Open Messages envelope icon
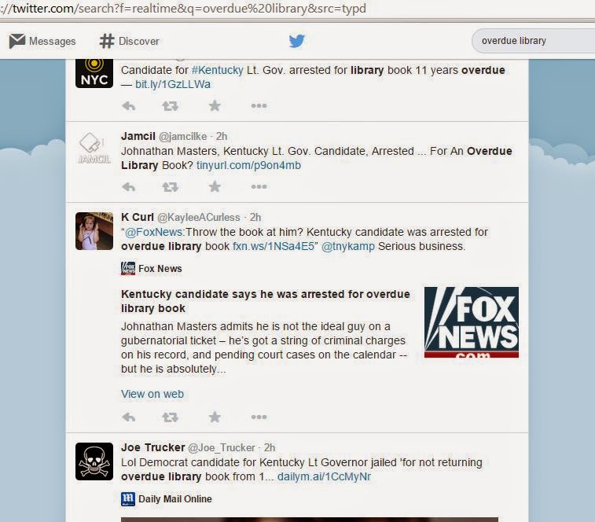The width and height of the screenshot is (595, 522). pos(17,41)
